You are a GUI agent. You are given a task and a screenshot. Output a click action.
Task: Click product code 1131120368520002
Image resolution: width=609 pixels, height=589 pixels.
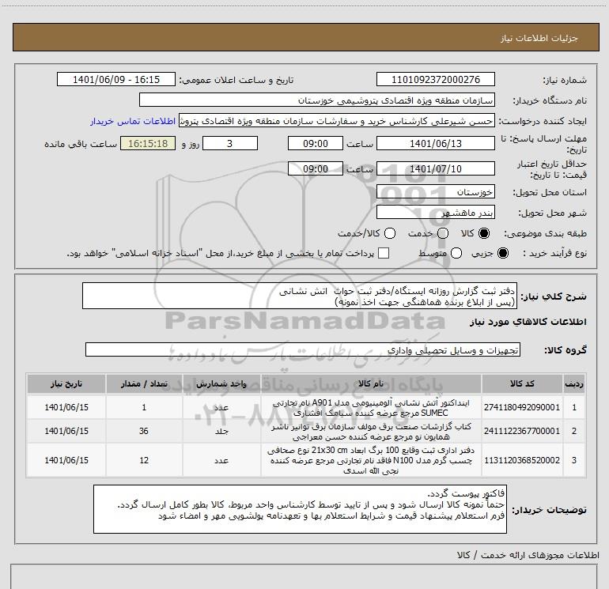pos(522,460)
